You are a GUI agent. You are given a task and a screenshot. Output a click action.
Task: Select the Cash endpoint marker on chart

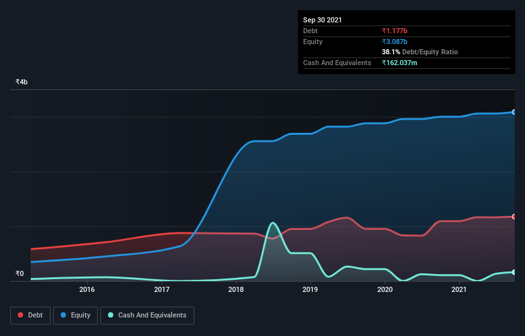(514, 272)
